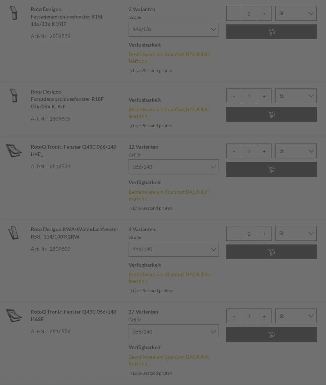Click the Roto Designo R18F 11x/13x product image
Viewport: 326px width, 385px height.
pos(14,13)
